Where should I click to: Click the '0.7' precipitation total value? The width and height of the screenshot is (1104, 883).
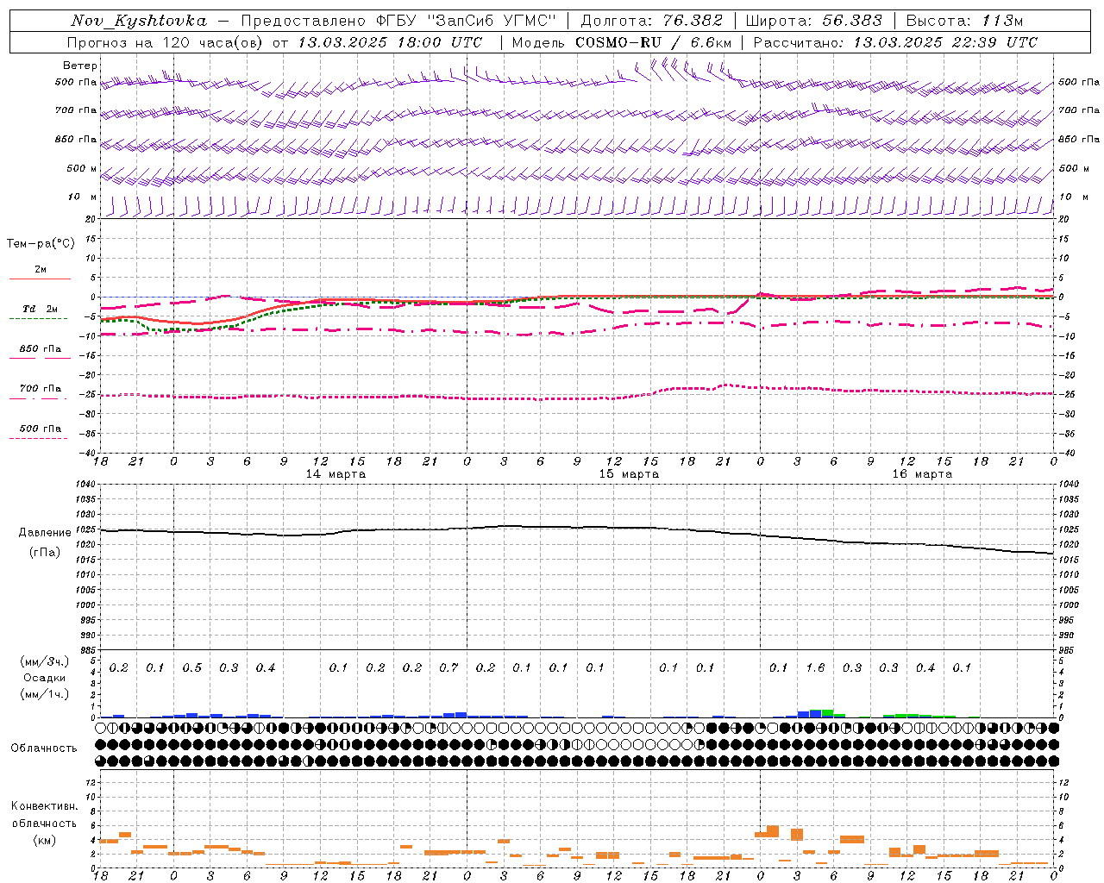(x=448, y=667)
